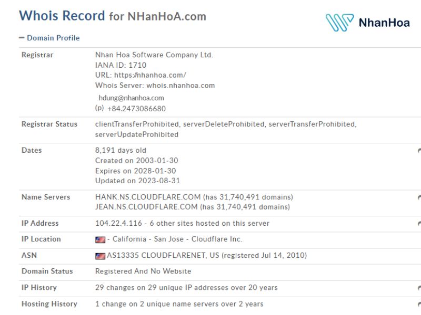Select the 'IP Location' row label

41,239
